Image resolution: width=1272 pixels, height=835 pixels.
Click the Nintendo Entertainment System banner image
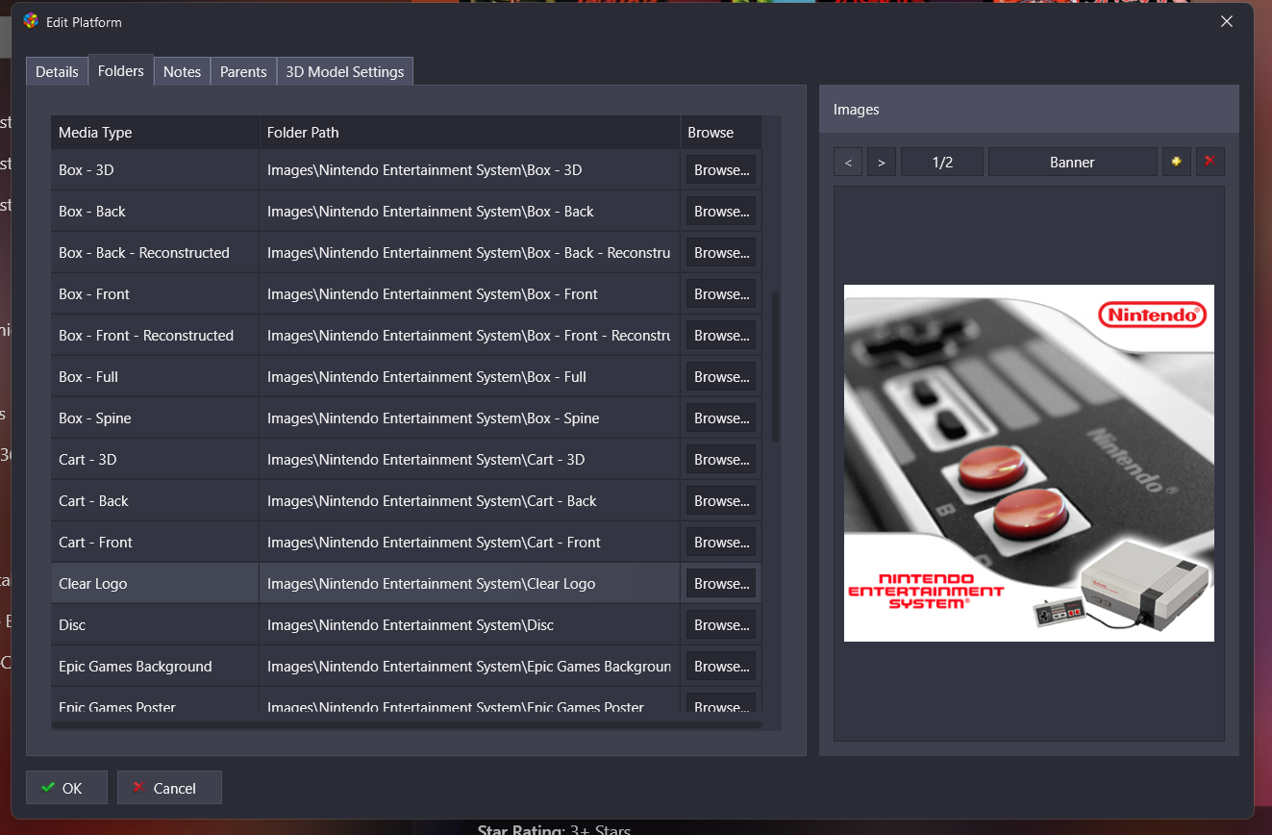click(1029, 463)
